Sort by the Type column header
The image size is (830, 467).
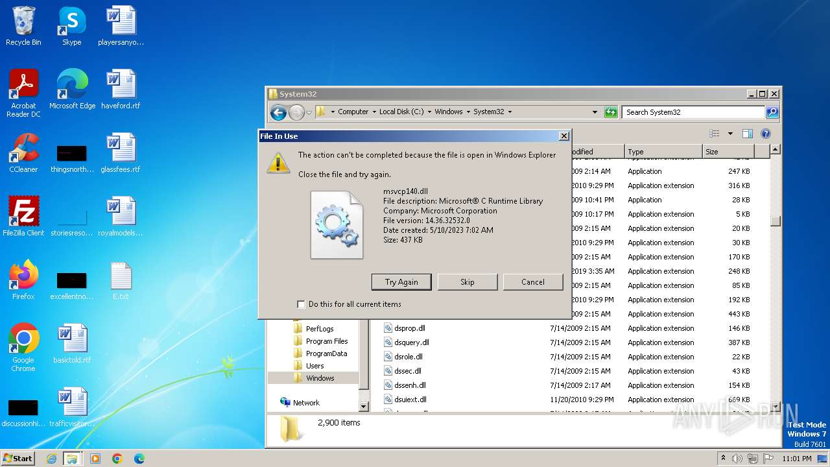[663, 152]
